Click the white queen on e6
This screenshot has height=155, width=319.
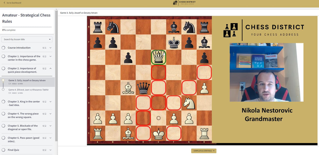point(159,57)
